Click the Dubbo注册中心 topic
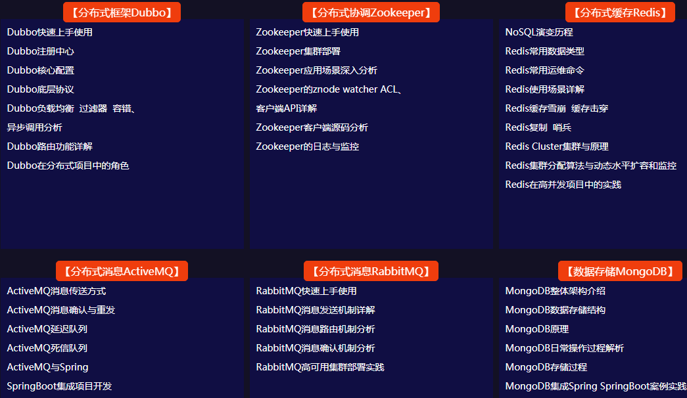Image resolution: width=687 pixels, height=398 pixels. click(x=41, y=51)
